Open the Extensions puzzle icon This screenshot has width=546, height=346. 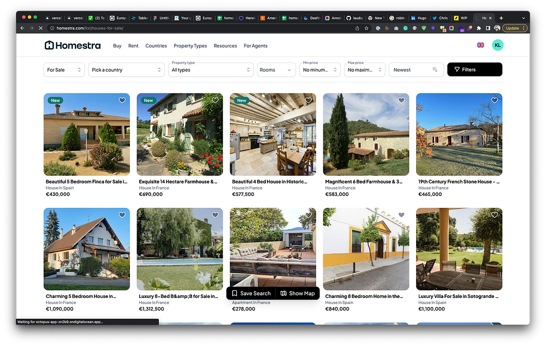click(x=479, y=28)
